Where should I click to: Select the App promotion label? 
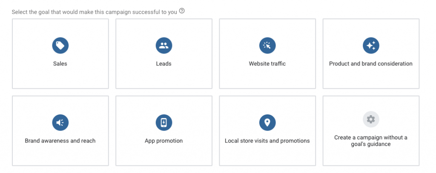tap(163, 141)
